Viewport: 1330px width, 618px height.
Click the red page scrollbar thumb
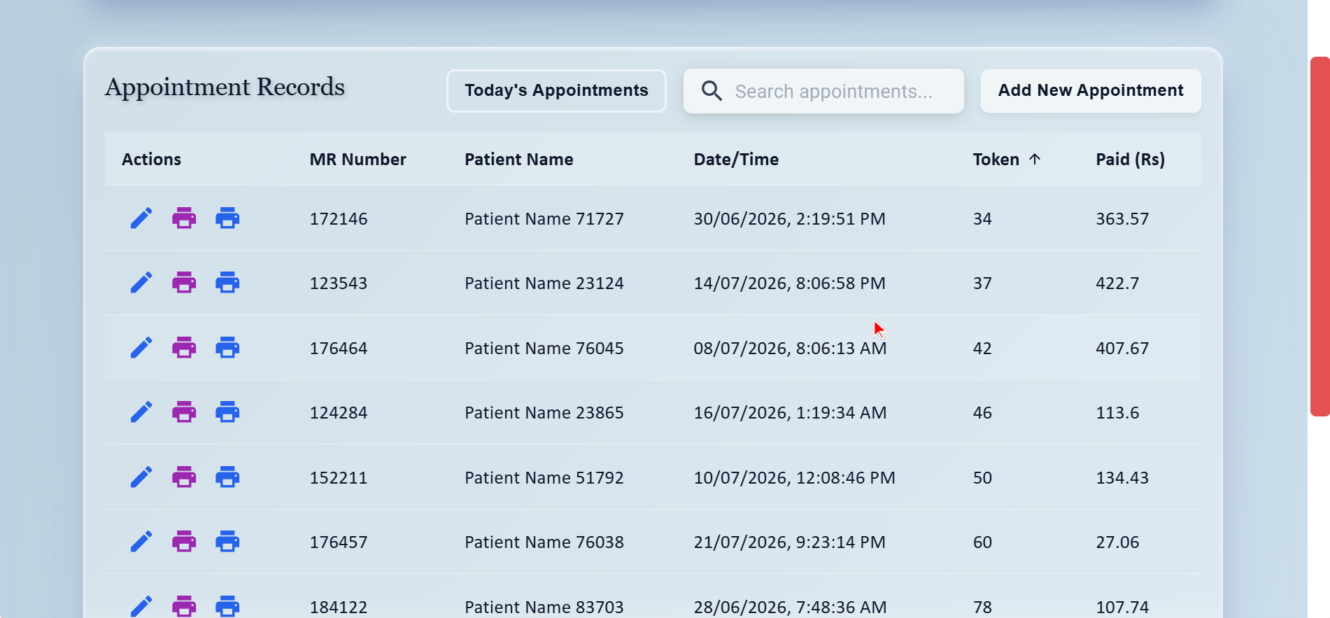[x=1320, y=237]
